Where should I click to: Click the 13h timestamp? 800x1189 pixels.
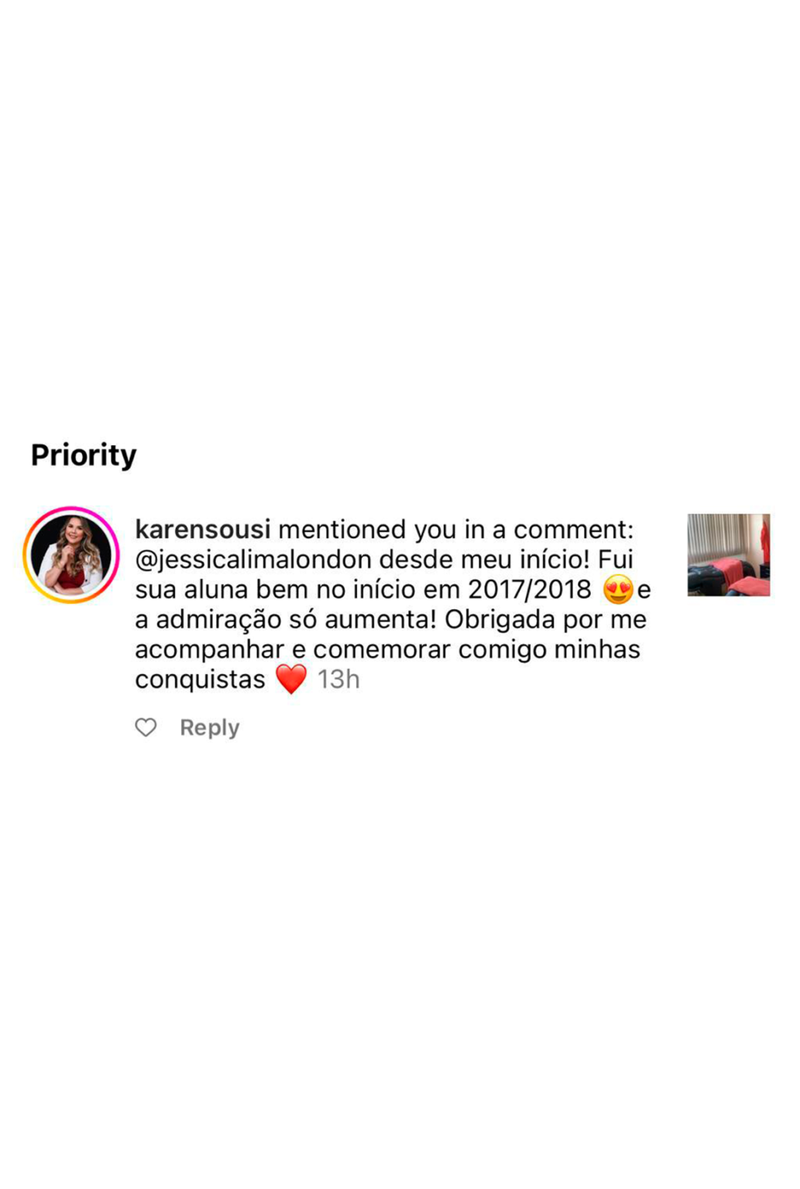338,680
